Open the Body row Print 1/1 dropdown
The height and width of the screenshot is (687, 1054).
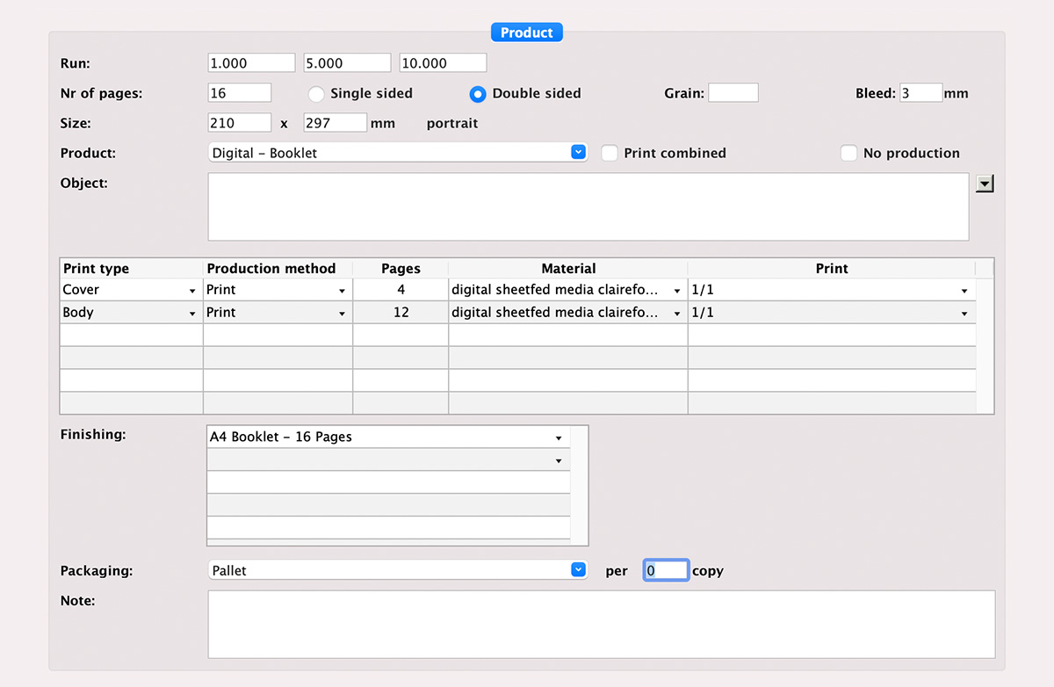[x=964, y=314]
